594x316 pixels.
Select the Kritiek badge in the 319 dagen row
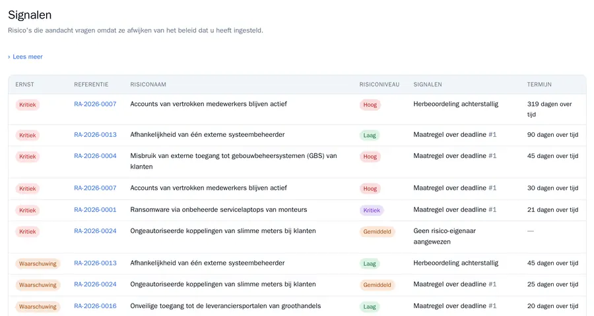(27, 105)
